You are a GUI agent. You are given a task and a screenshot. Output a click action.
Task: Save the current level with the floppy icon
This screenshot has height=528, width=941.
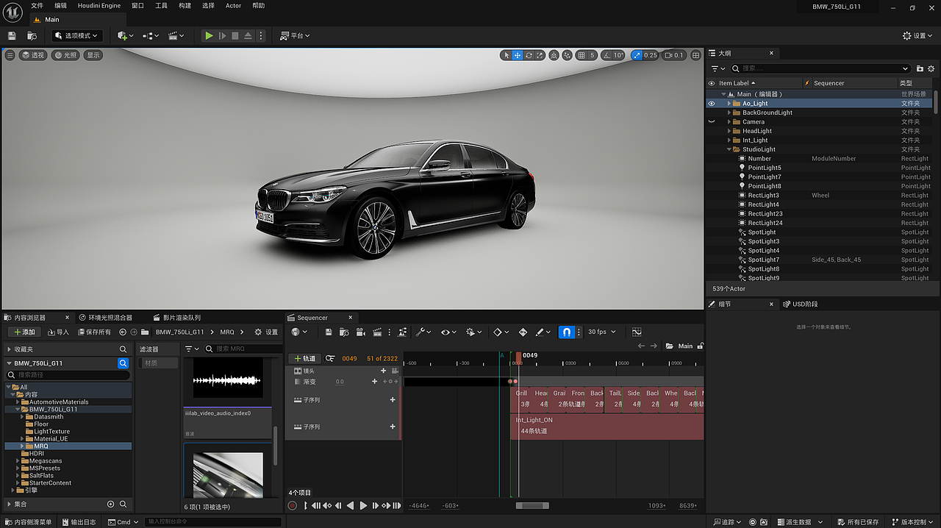pyautogui.click(x=12, y=35)
